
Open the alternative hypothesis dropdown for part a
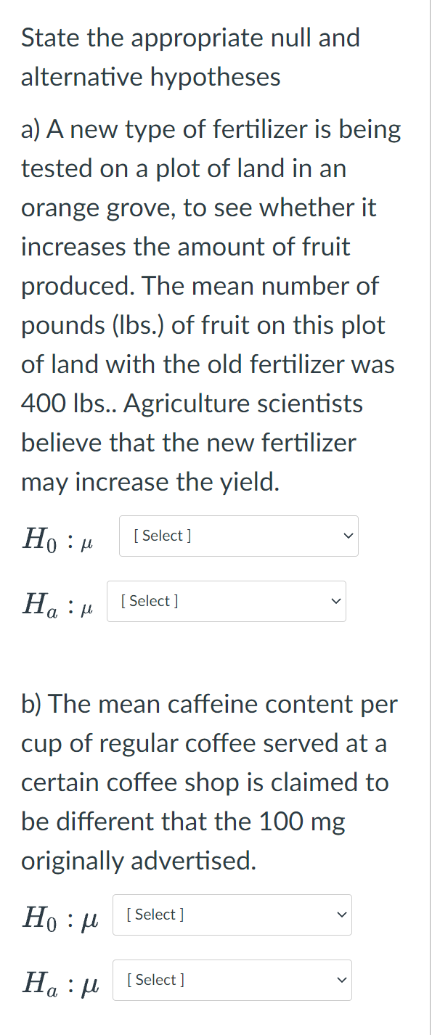click(x=227, y=601)
